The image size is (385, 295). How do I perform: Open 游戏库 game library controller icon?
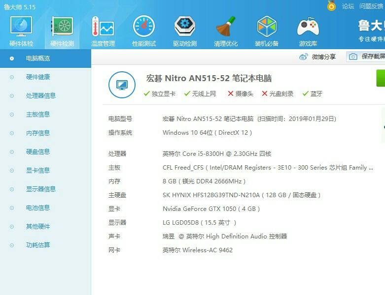[x=308, y=27]
